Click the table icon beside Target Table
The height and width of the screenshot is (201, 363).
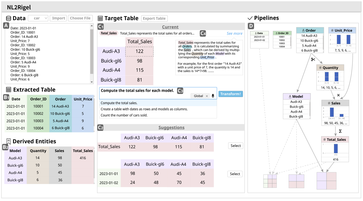coord(100,18)
